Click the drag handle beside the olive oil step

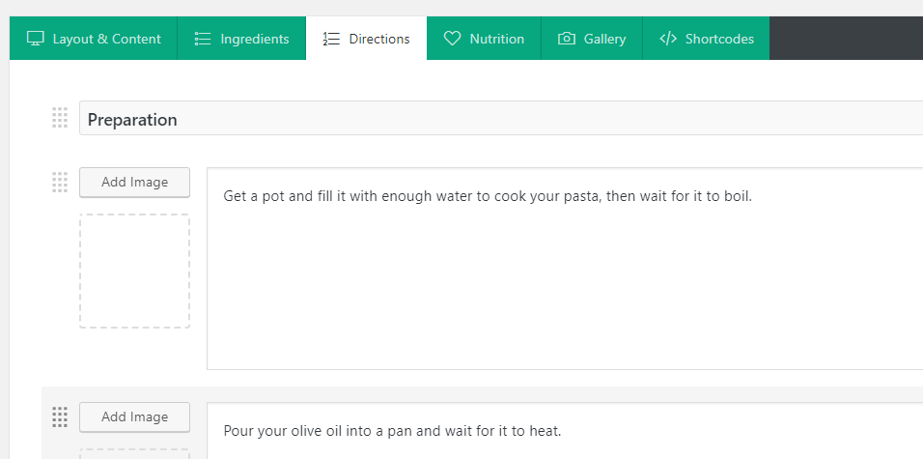60,416
